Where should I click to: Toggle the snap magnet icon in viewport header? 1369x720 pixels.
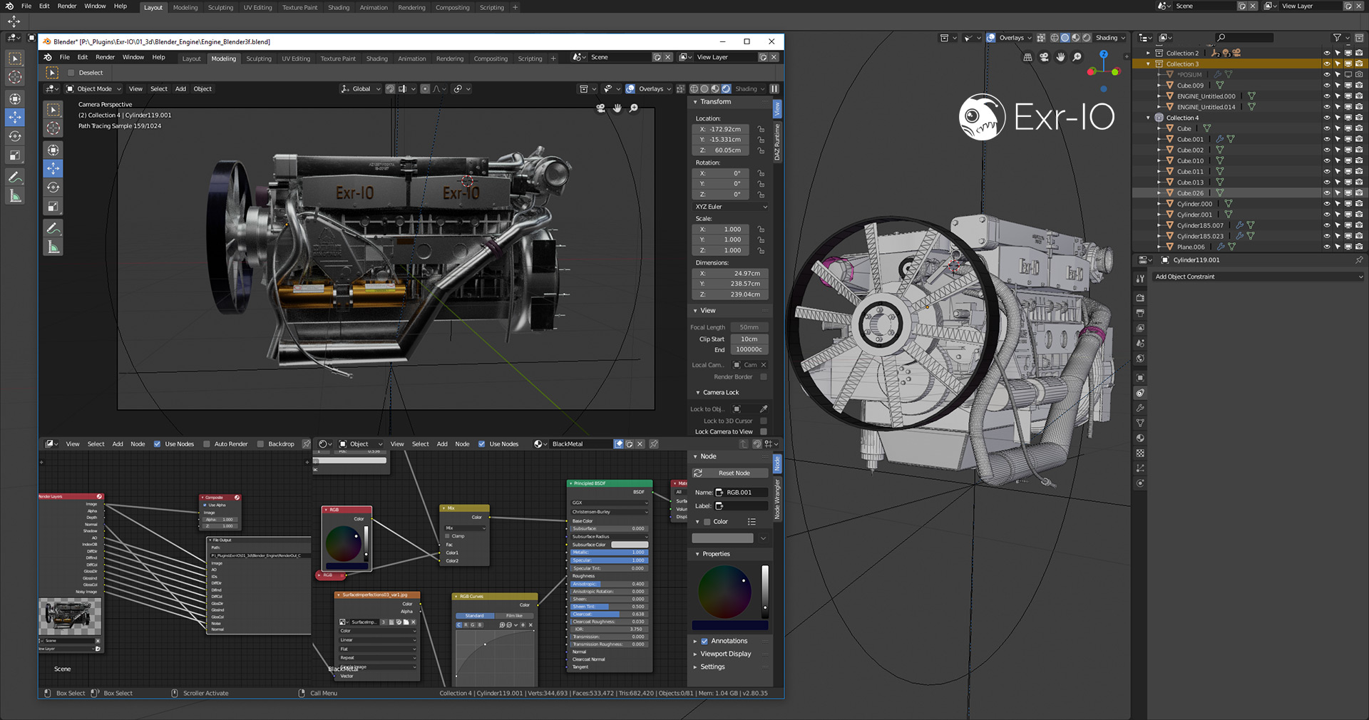(x=390, y=89)
